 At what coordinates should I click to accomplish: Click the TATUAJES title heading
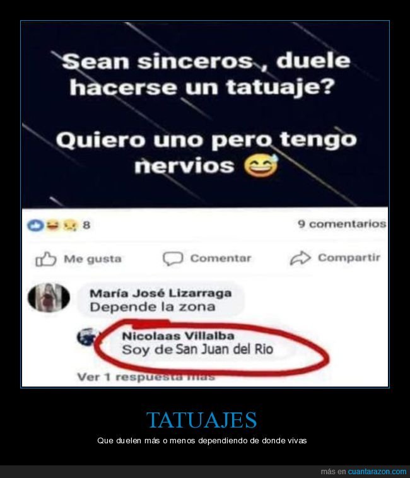point(202,420)
